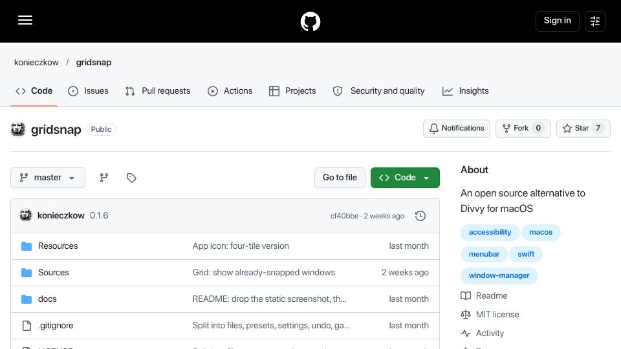Open 'App icon: four-tile version' commit
Viewport: 621px width, 349px height.
pyautogui.click(x=241, y=246)
